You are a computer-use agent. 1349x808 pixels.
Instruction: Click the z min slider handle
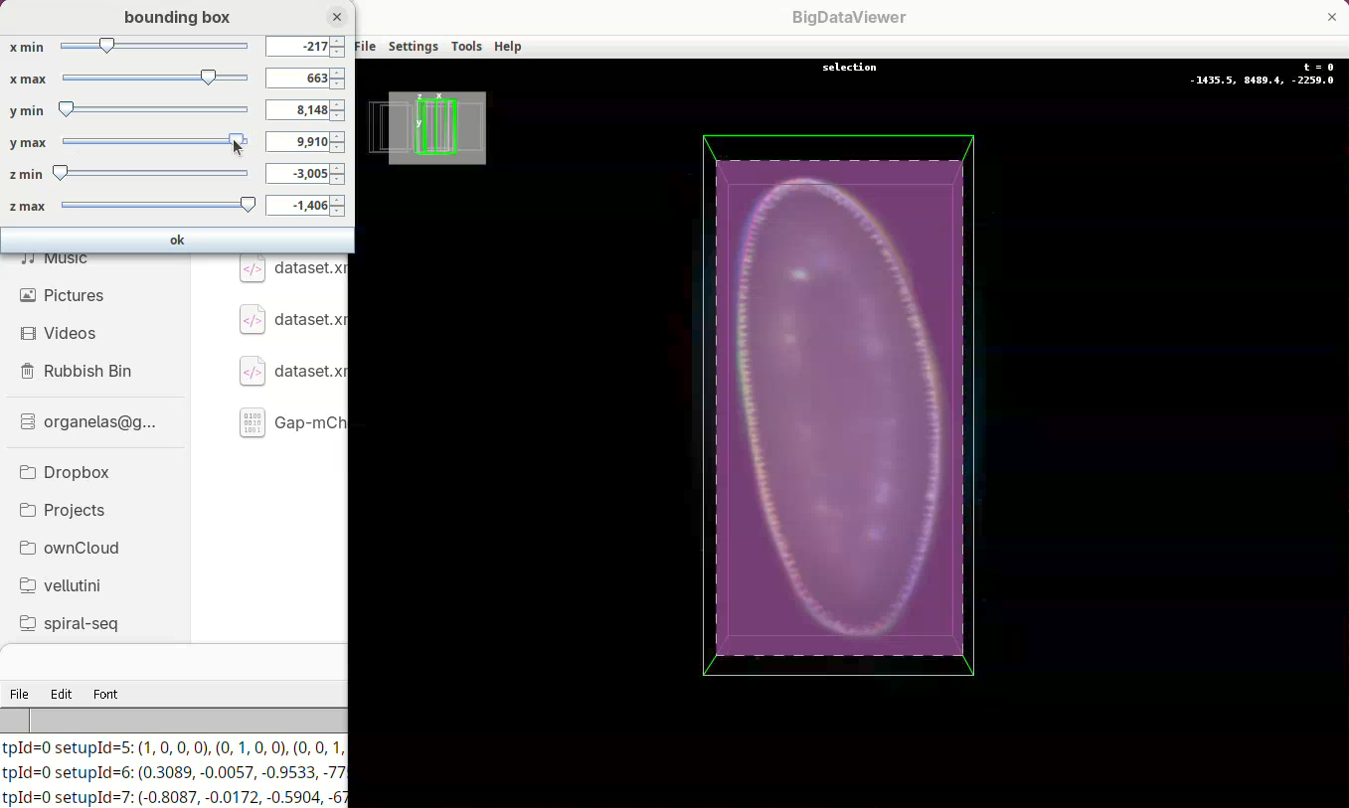pos(60,173)
